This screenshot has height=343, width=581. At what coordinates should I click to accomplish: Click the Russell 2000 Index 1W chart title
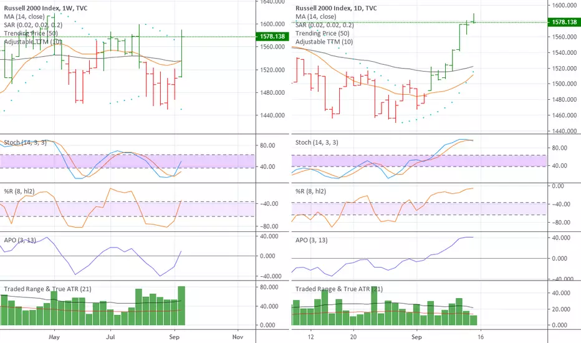[46, 8]
